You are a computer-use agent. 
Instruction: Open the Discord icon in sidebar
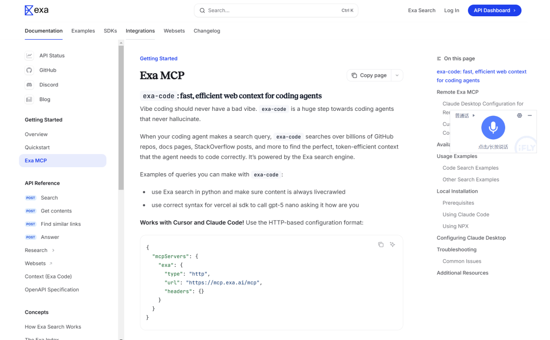[29, 85]
